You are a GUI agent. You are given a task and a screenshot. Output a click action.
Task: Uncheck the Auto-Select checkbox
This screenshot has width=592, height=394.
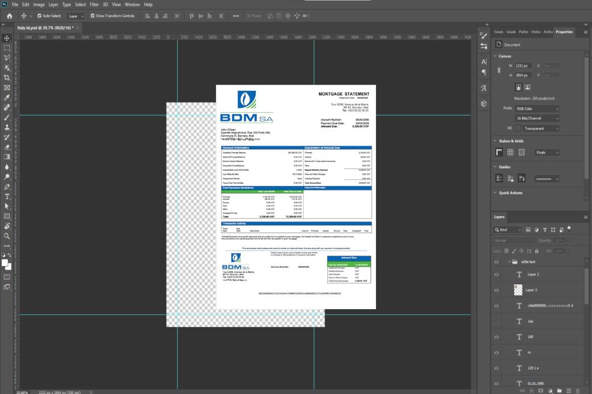pos(39,16)
